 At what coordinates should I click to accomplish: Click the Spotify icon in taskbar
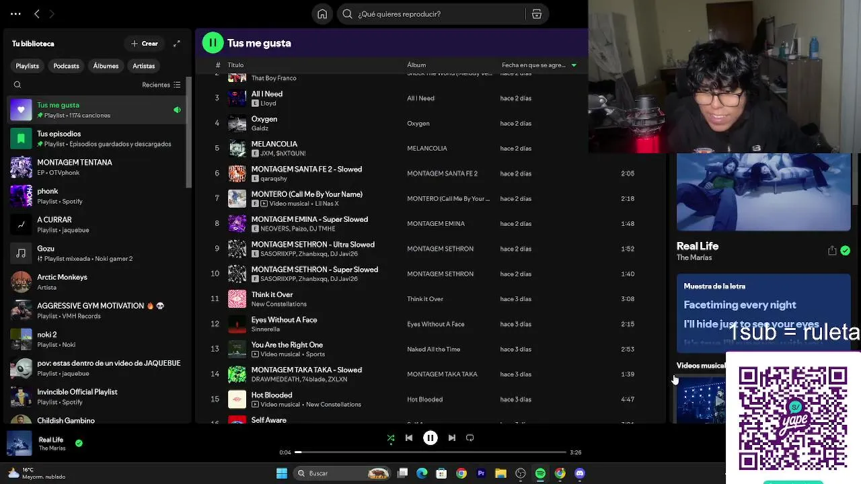(540, 473)
